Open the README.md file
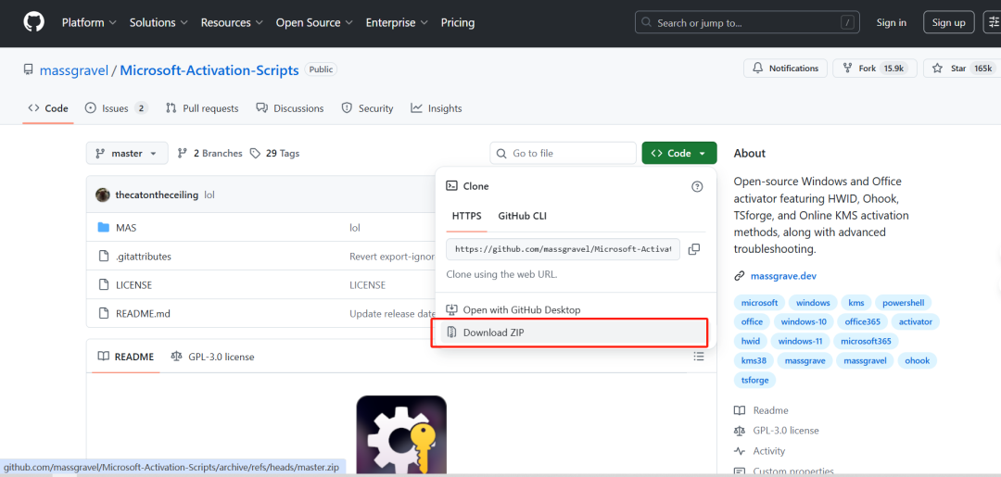This screenshot has width=1001, height=477. 143,314
